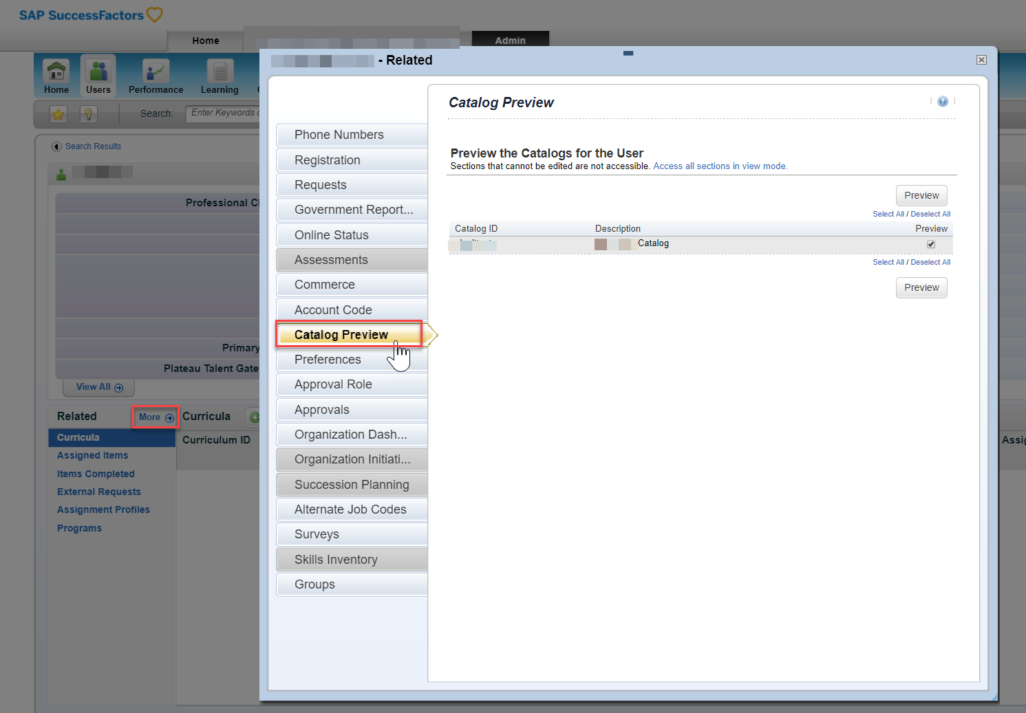Click the upper Preview button
1026x713 pixels.
click(x=921, y=195)
